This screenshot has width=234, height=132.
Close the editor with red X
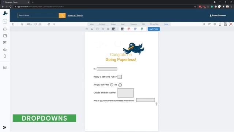tap(231, 24)
